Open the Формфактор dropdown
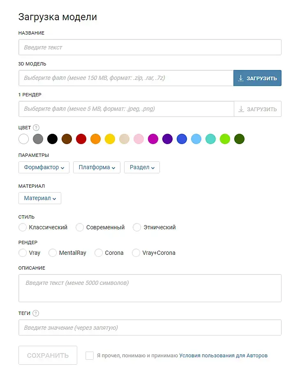Viewport: 293px width, 375px height. 44,168
